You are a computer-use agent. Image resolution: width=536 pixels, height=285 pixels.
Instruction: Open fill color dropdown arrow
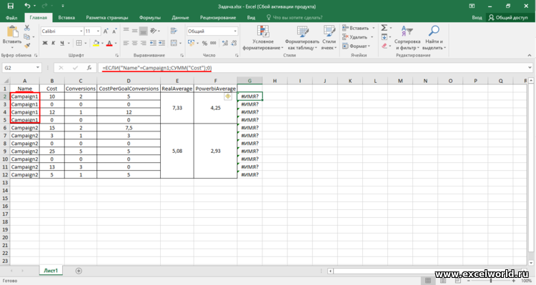click(102, 44)
